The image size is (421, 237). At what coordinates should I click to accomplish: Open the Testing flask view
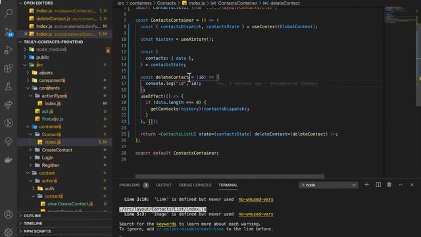click(9, 86)
